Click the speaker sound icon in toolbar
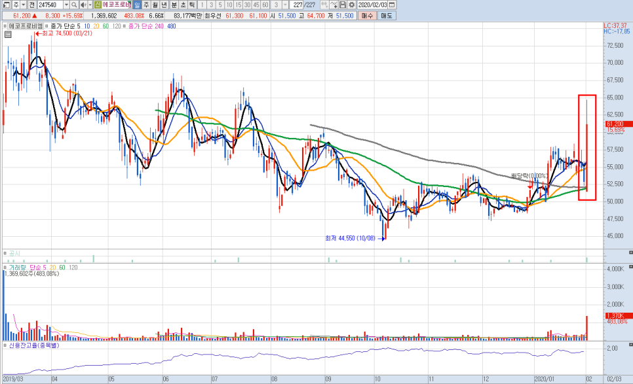This screenshot has height=384, width=633. (83, 5)
